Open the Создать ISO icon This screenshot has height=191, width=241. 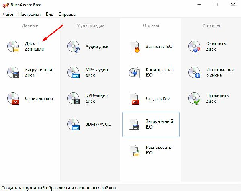[134, 99]
